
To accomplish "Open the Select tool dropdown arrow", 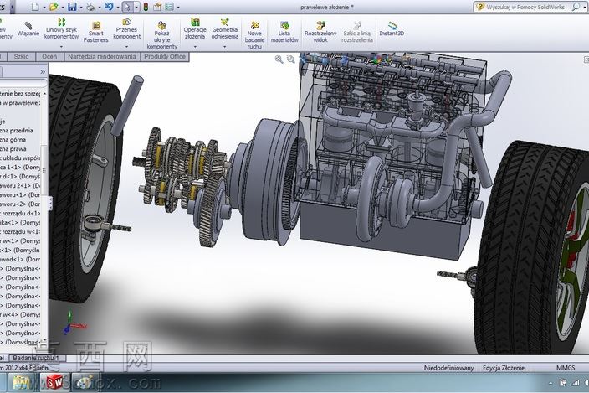I will [x=136, y=8].
